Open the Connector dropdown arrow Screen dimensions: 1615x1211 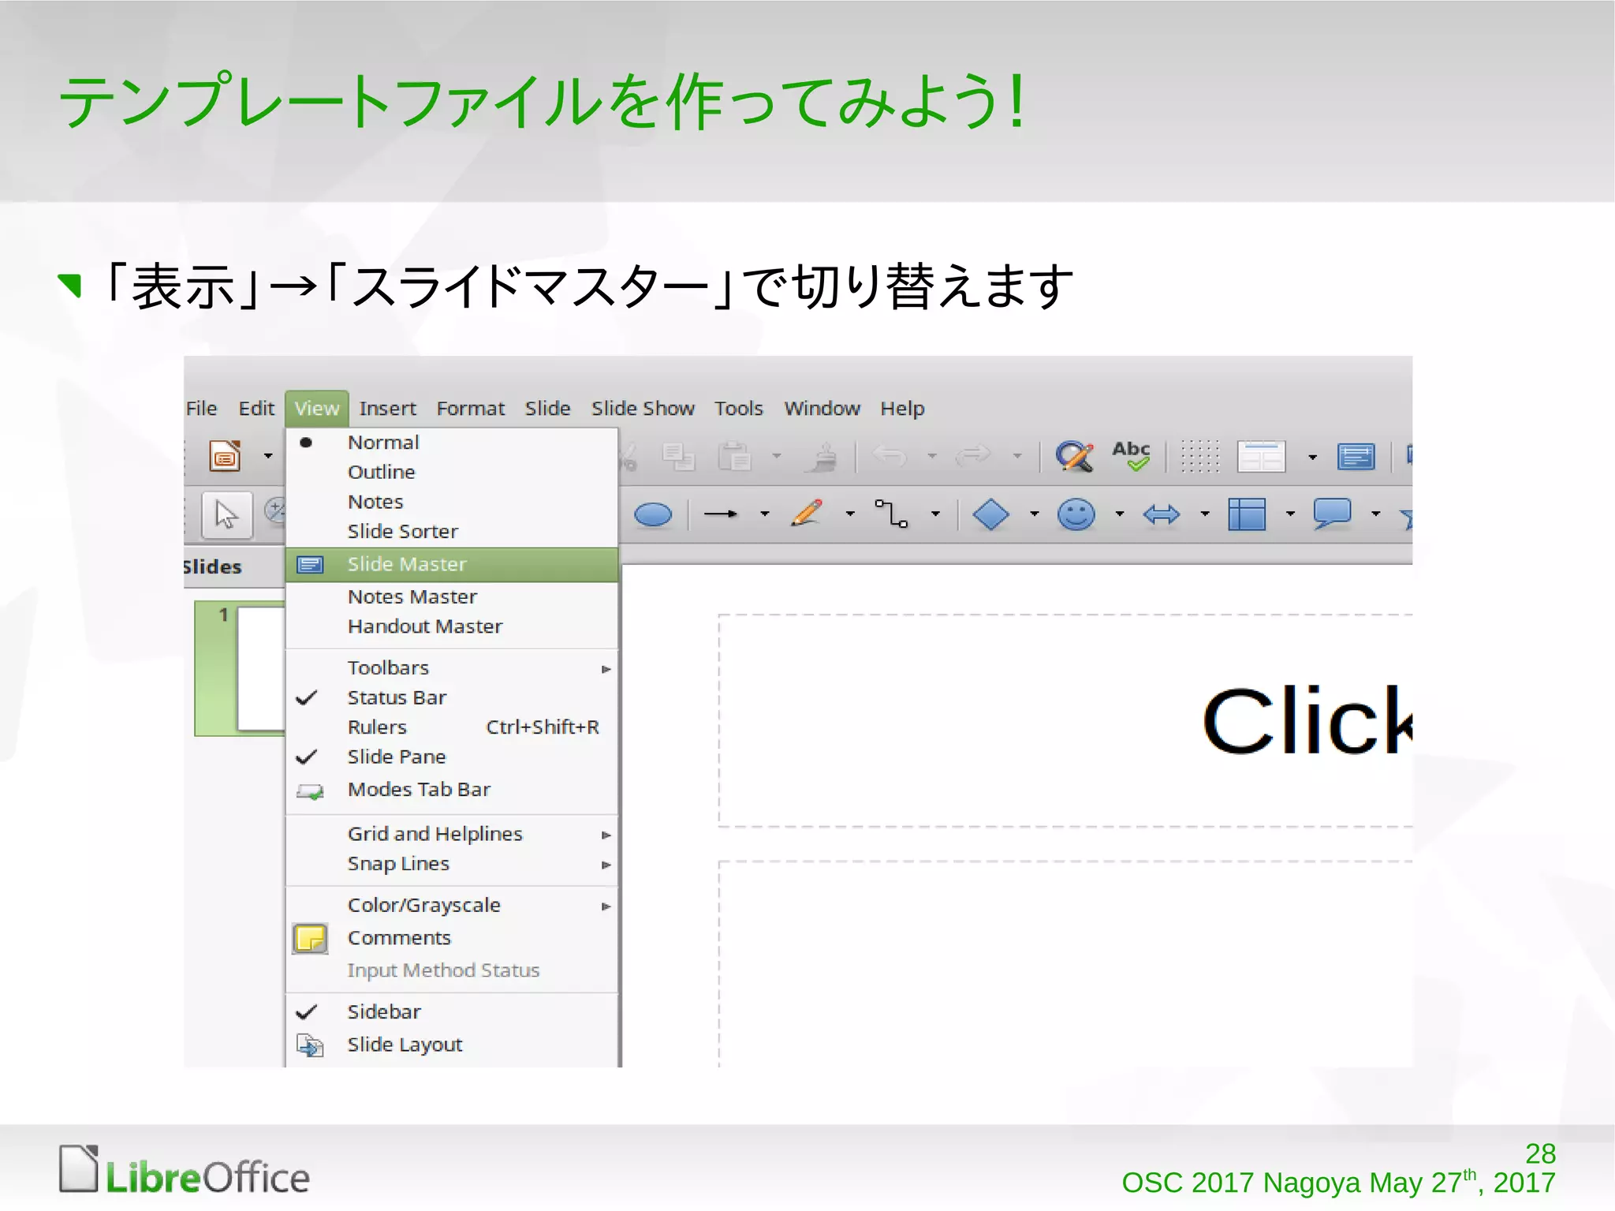coord(936,514)
